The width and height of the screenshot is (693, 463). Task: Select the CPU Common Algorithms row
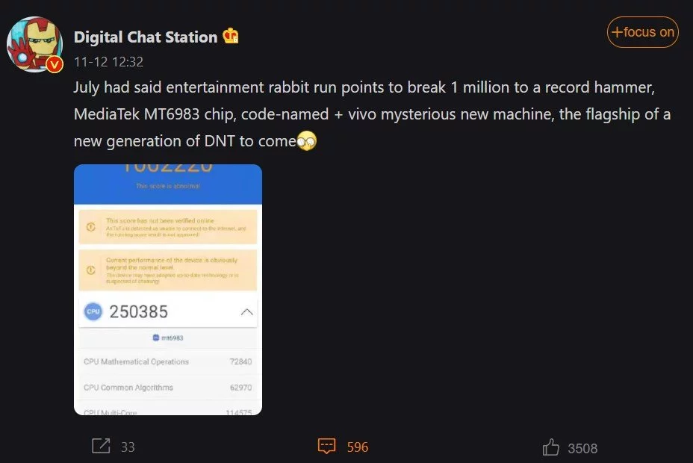(x=168, y=388)
